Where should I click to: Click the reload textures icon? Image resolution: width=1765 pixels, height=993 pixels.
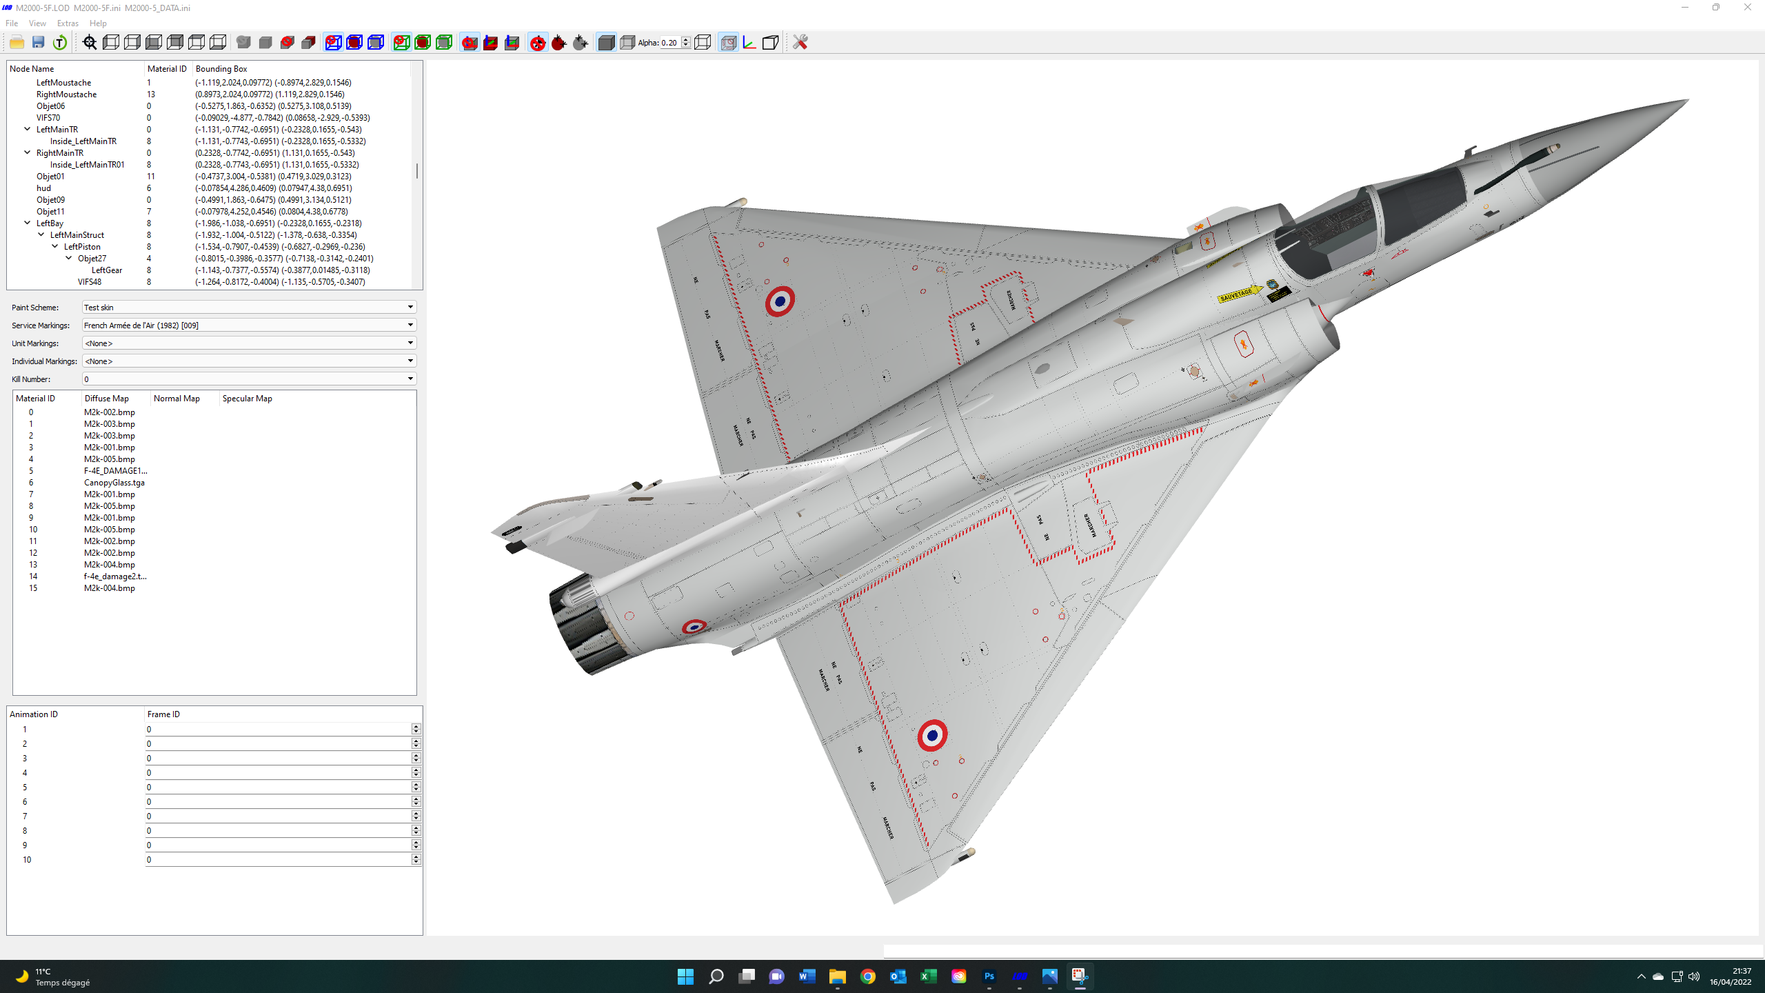click(x=60, y=43)
